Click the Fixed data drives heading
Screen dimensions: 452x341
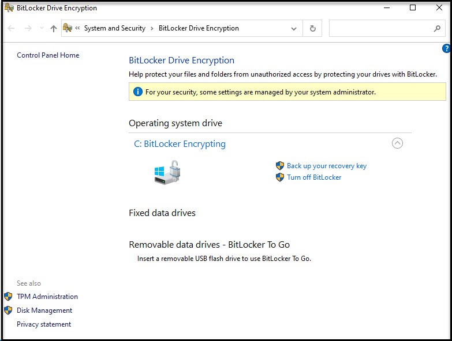point(162,213)
